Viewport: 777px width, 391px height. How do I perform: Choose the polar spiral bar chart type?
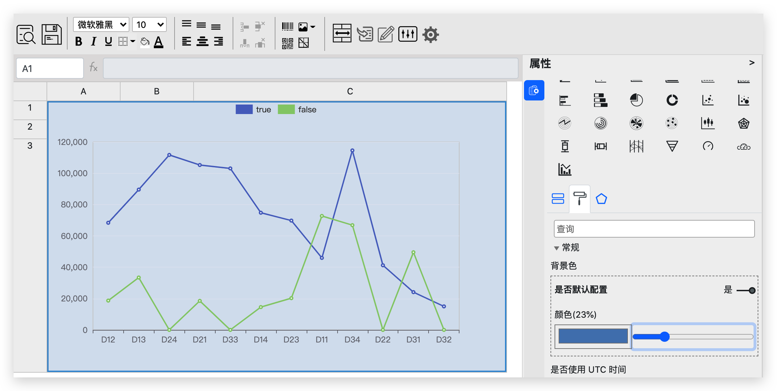(600, 123)
